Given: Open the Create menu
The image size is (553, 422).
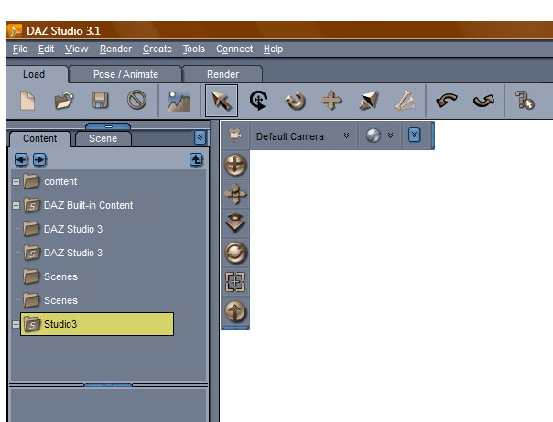Looking at the screenshot, I should [x=157, y=49].
